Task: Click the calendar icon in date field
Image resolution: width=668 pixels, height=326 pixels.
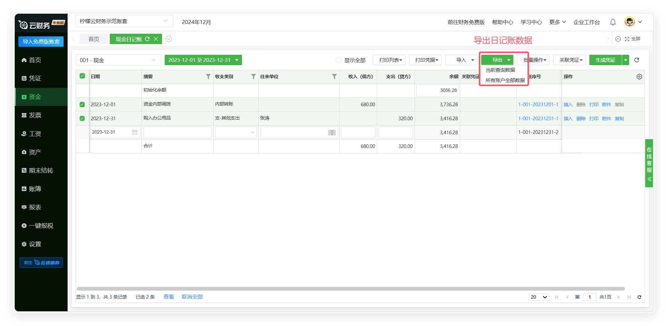Action: (x=135, y=132)
